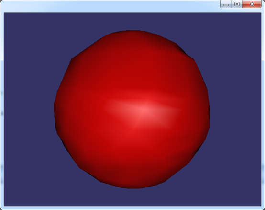Minimize the render window

pyautogui.click(x=226, y=4)
